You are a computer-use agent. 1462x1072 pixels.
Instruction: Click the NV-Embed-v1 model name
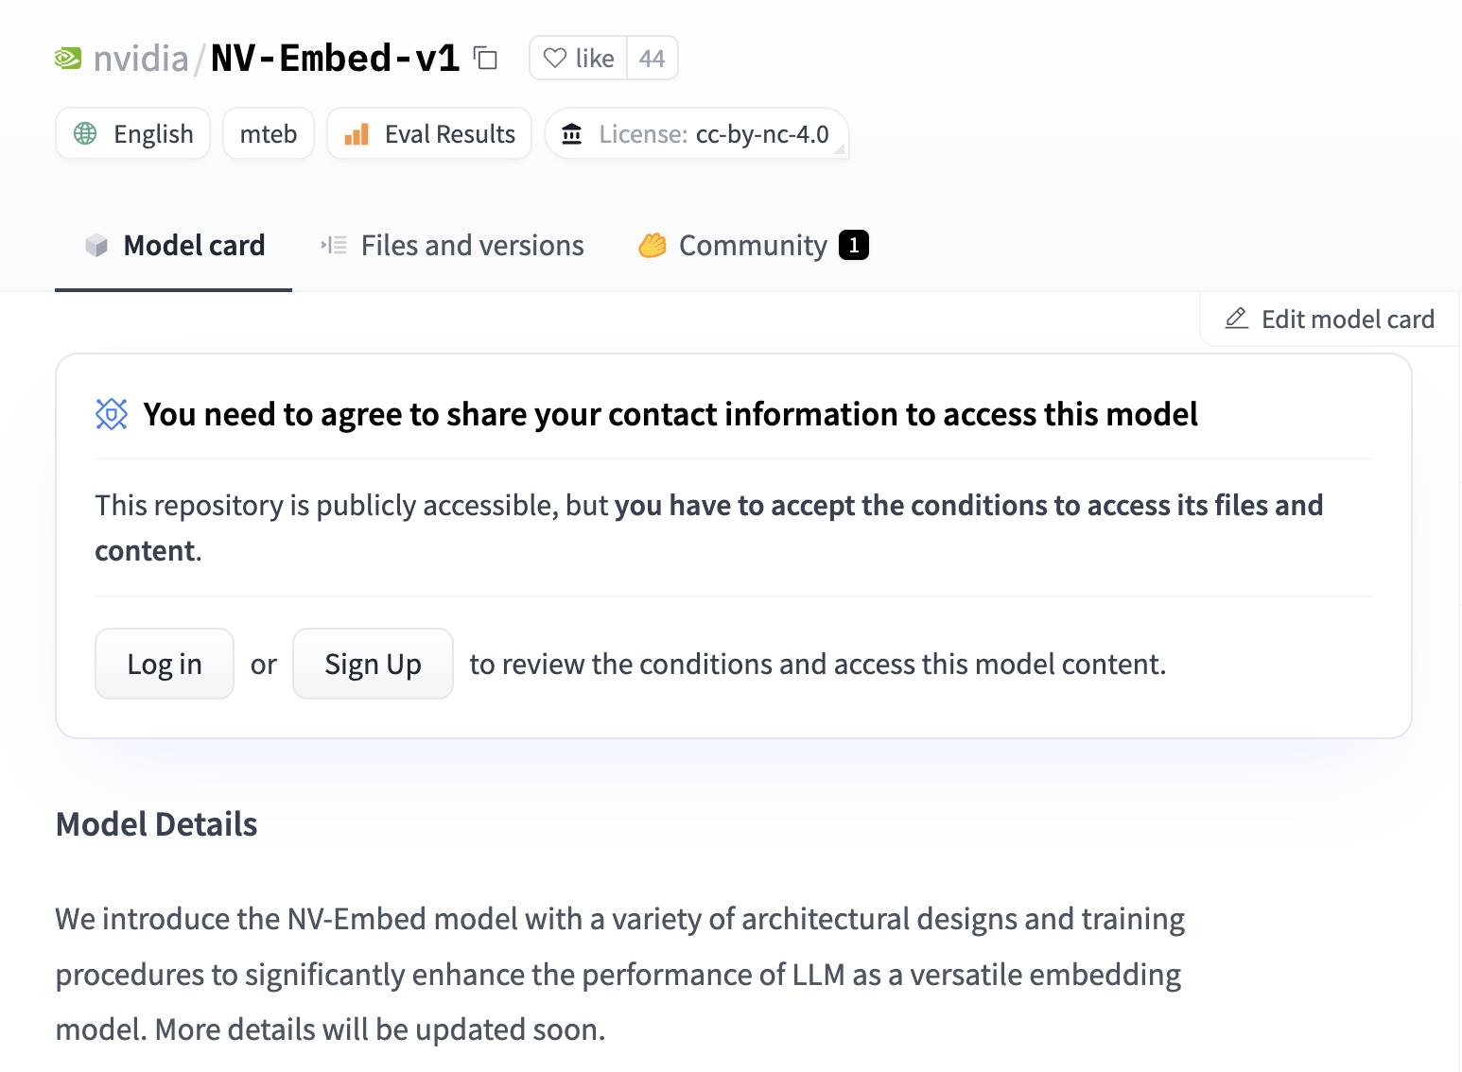tap(335, 59)
